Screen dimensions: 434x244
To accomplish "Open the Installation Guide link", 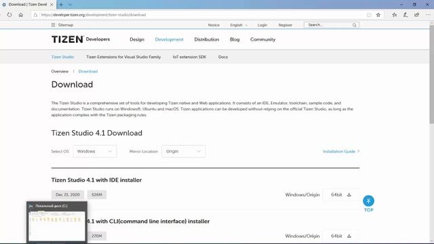I will 341,151.
